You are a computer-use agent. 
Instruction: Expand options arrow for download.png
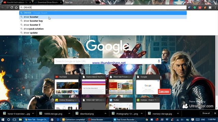105,114
